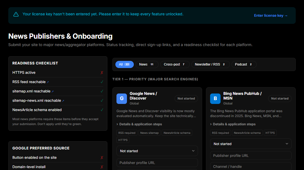This screenshot has height=170, width=304.
Task: Click Google News Publisher profile URL field
Action: coord(157,163)
